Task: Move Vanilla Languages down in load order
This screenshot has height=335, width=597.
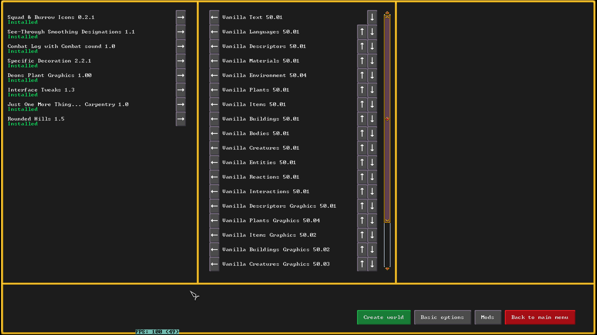Action: coord(372,32)
